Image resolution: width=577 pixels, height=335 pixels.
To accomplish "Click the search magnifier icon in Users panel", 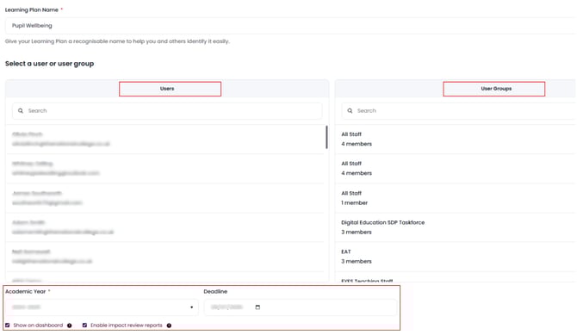I will (x=21, y=111).
